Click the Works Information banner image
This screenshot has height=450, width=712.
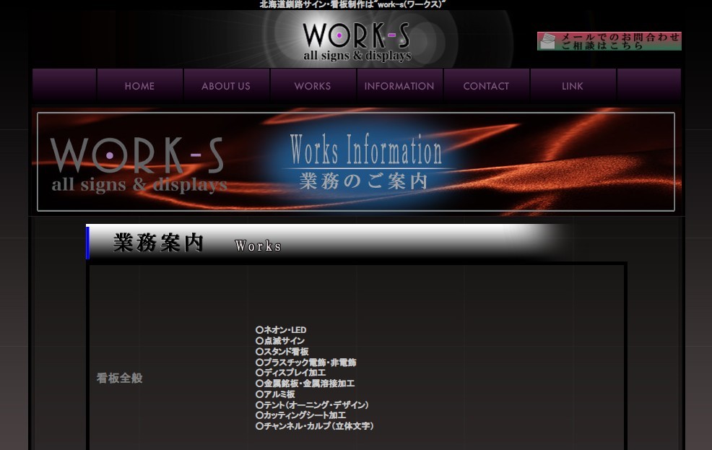tap(356, 161)
